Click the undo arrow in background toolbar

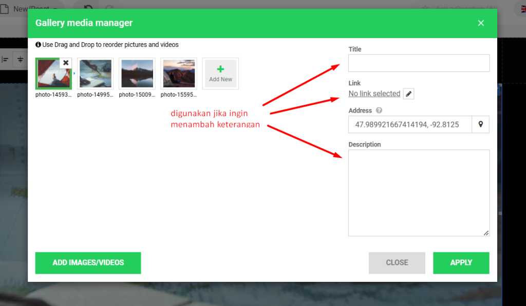click(x=88, y=9)
